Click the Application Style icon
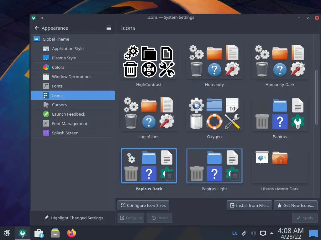The image size is (321, 240). point(46,48)
